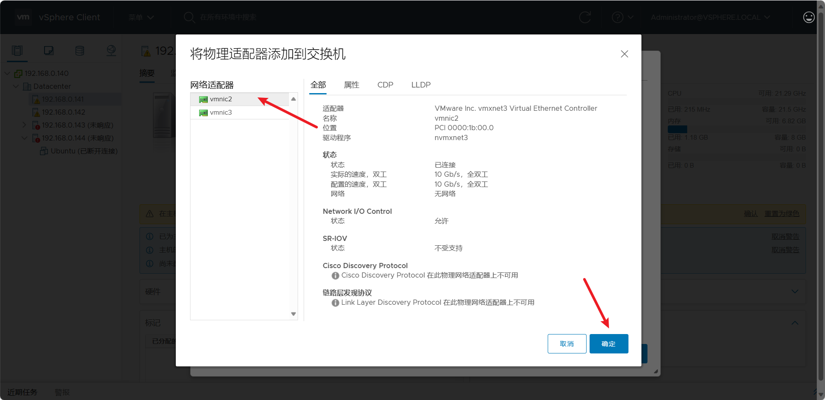Screen dimensions: 825x400
Task: Select vmnic2 in the network adapter list
Action: pos(221,99)
